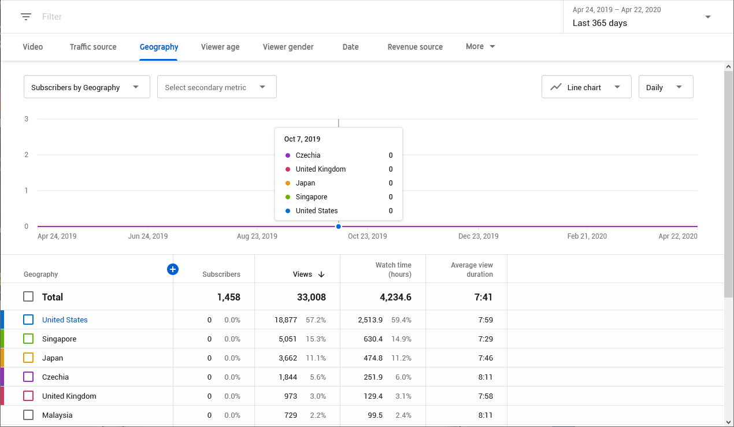Click the filter lines icon
Screen dimensions: 734x427
[26, 17]
